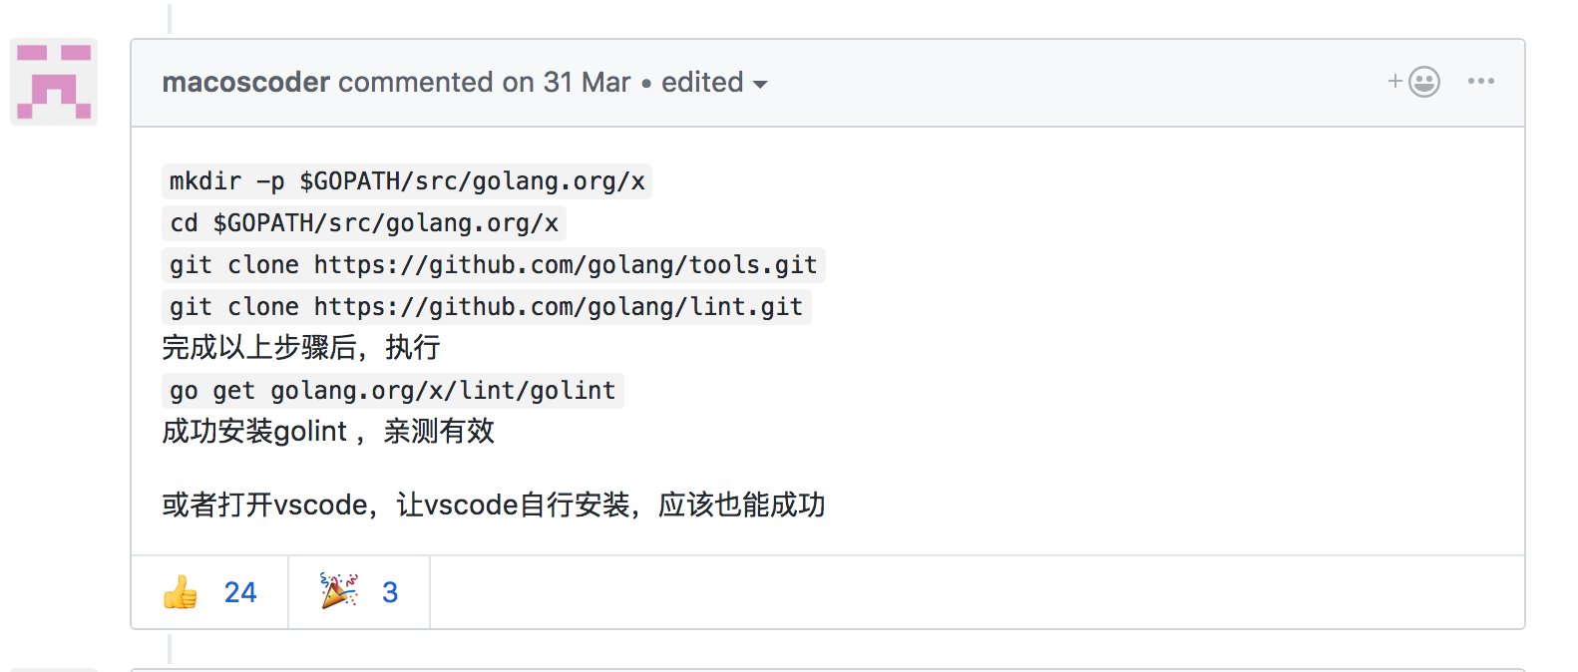The width and height of the screenshot is (1578, 672).
Task: Click the "mkdir -p $GOPATH/src/golang.org/x" code line
Action: click(407, 181)
